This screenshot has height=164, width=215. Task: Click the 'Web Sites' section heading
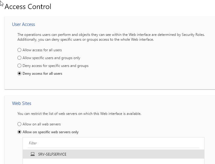tap(22, 103)
